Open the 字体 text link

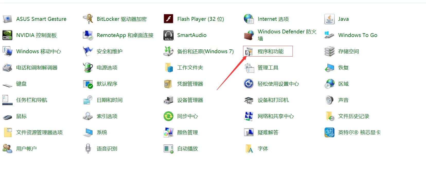pos(263,149)
